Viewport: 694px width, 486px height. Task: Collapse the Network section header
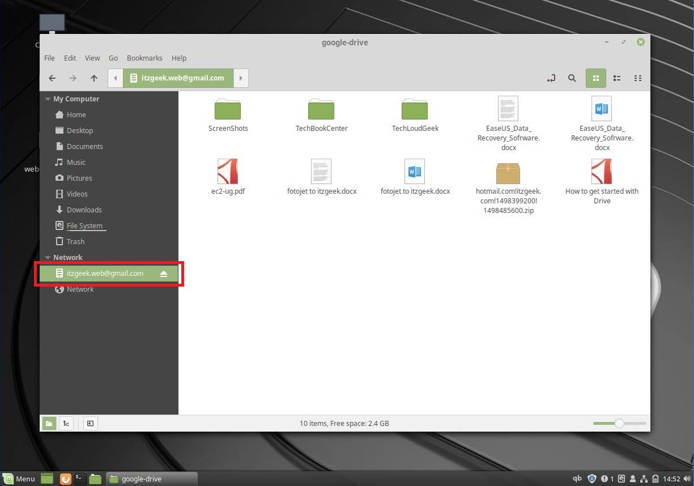pyautogui.click(x=48, y=258)
